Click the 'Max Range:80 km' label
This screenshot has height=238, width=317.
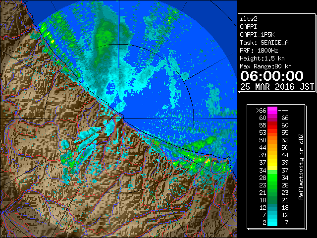[265, 66]
